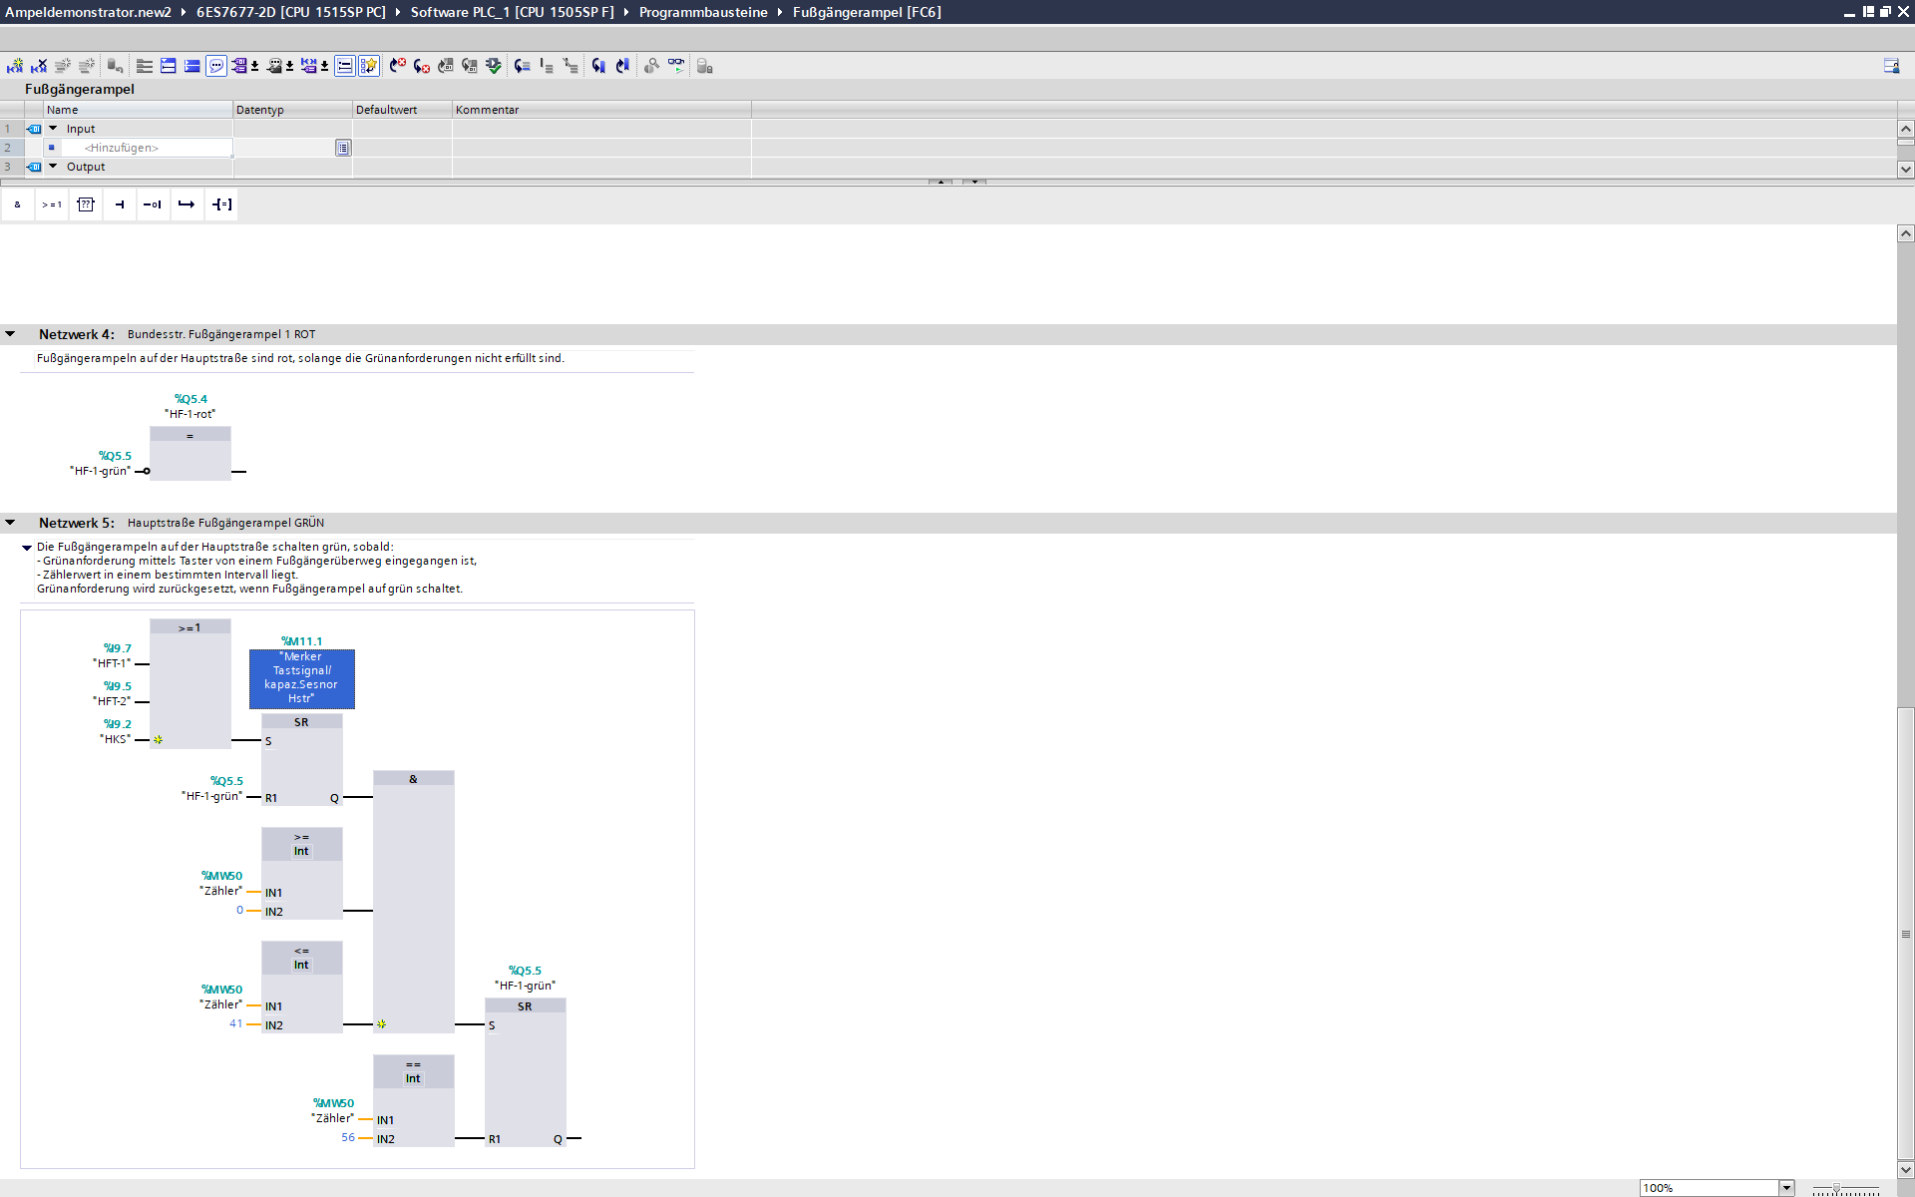The height and width of the screenshot is (1197, 1915).
Task: Collapse Netzwerk 5 section
Action: click(x=10, y=523)
